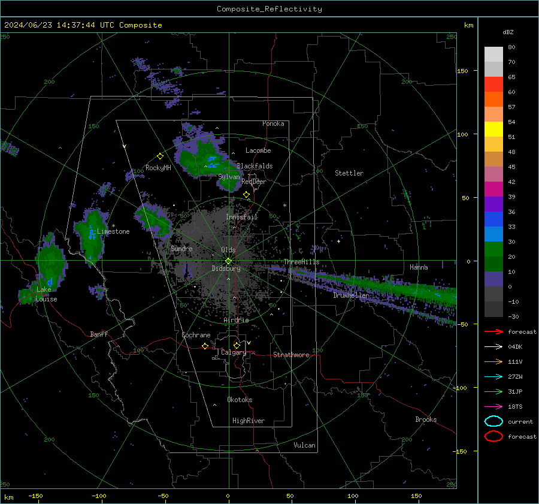Click the '2024/06/23 14:37:44 UTC Composite' timestamp

tap(83, 25)
